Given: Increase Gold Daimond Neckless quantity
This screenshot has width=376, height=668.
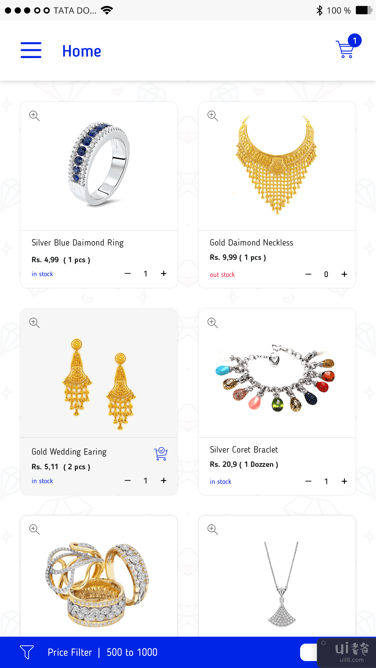Looking at the screenshot, I should click(344, 275).
